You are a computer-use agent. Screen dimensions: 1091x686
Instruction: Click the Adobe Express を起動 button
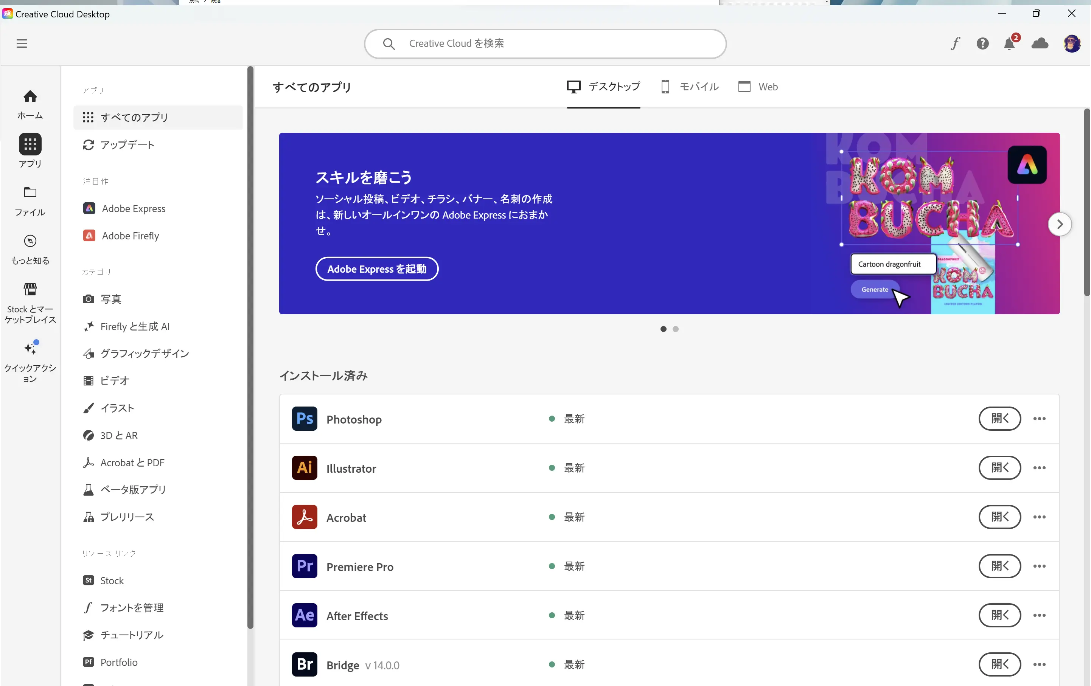(376, 269)
